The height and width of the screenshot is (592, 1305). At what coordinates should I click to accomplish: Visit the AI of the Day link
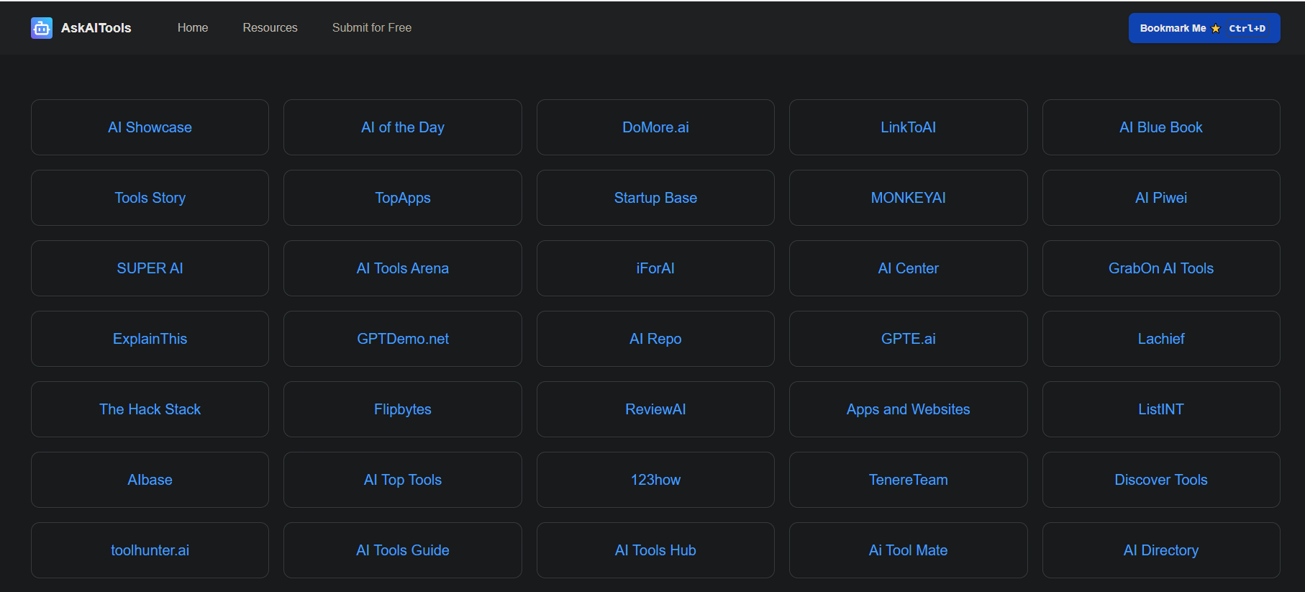tap(402, 127)
